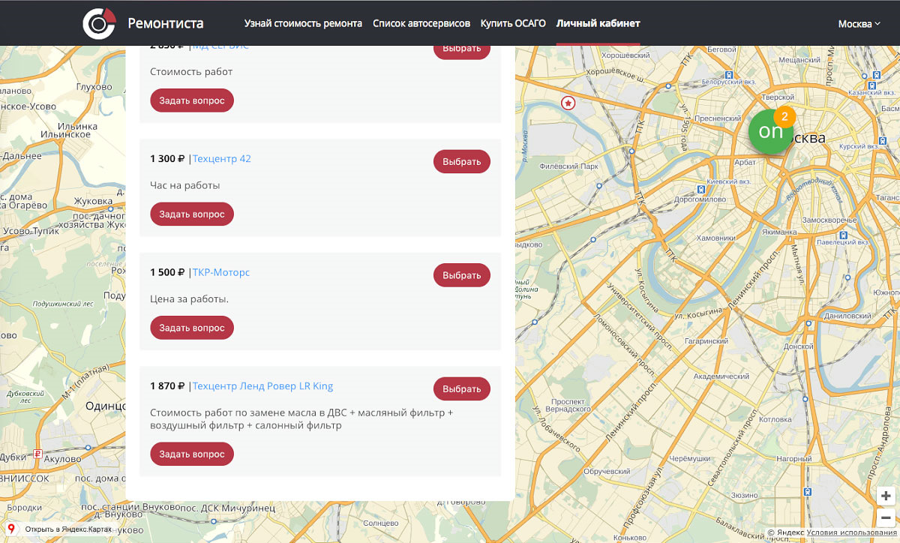Click the Академический district label on map
Image resolution: width=900 pixels, height=543 pixels.
click(x=721, y=376)
